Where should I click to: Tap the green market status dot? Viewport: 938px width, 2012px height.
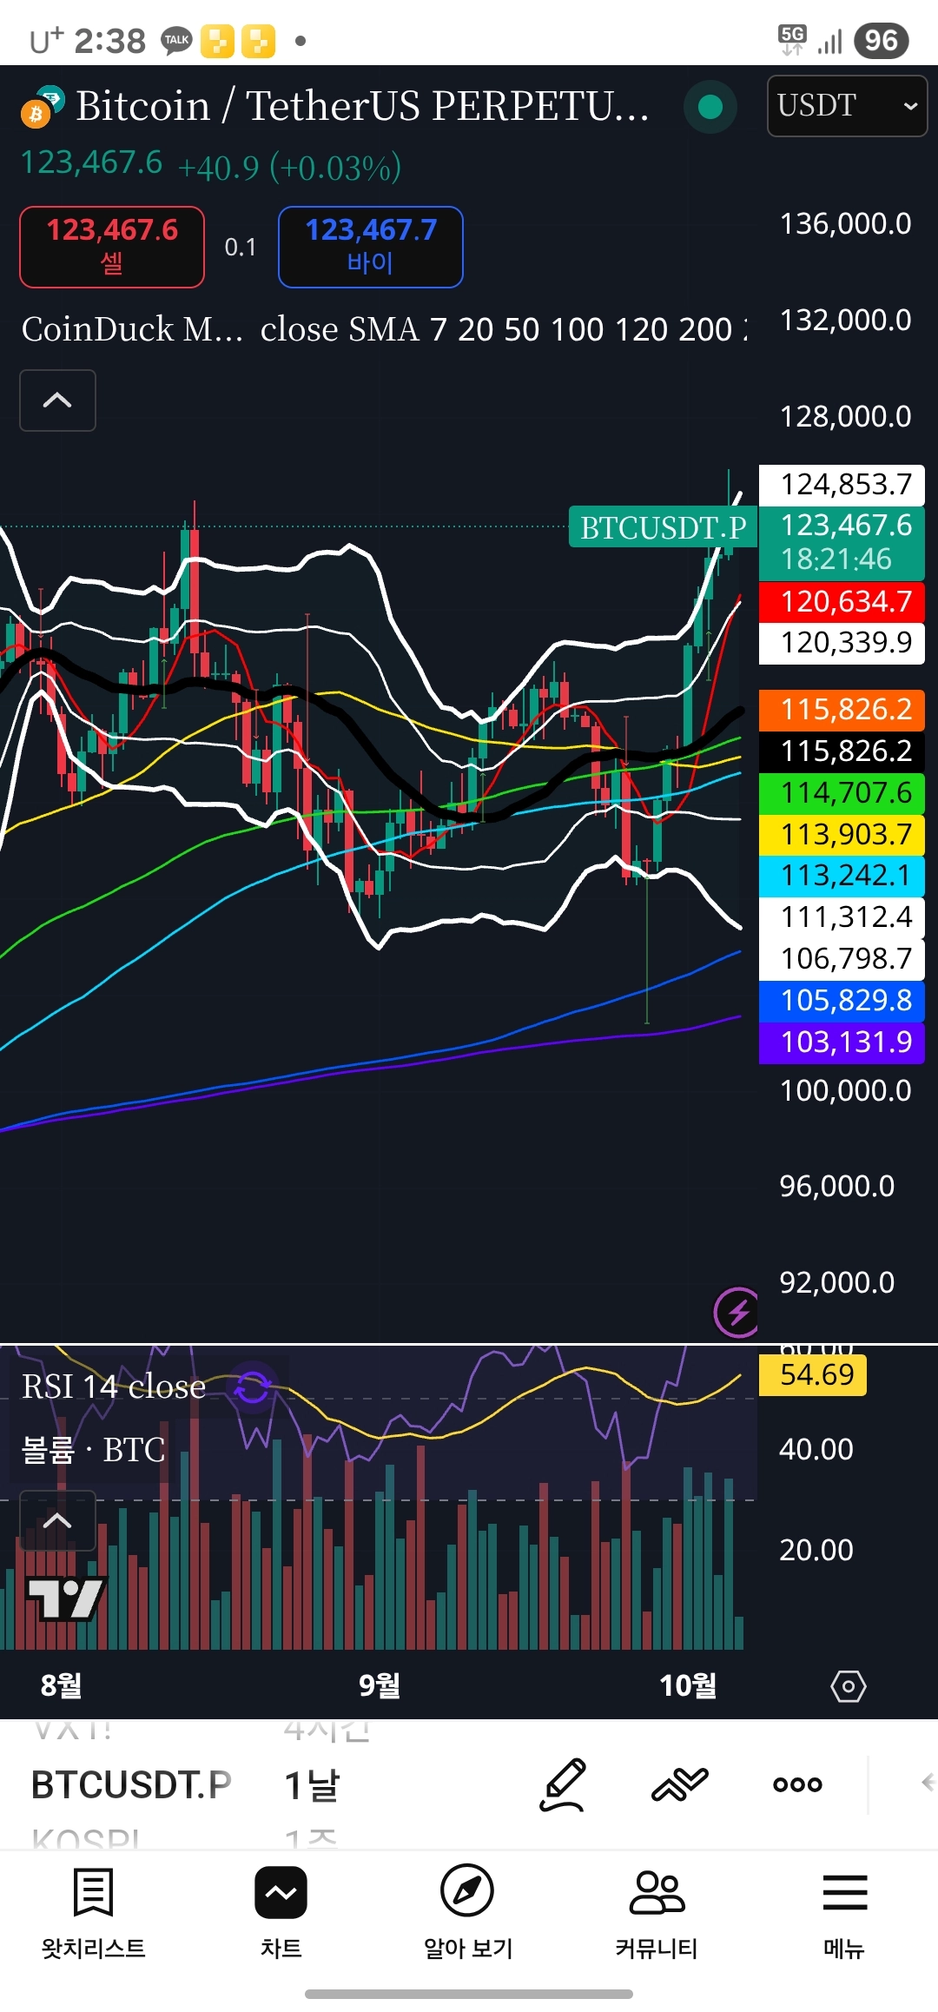point(710,107)
